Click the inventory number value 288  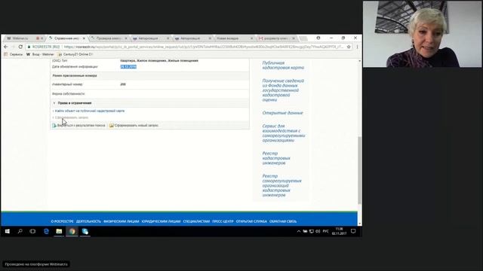tap(123, 84)
